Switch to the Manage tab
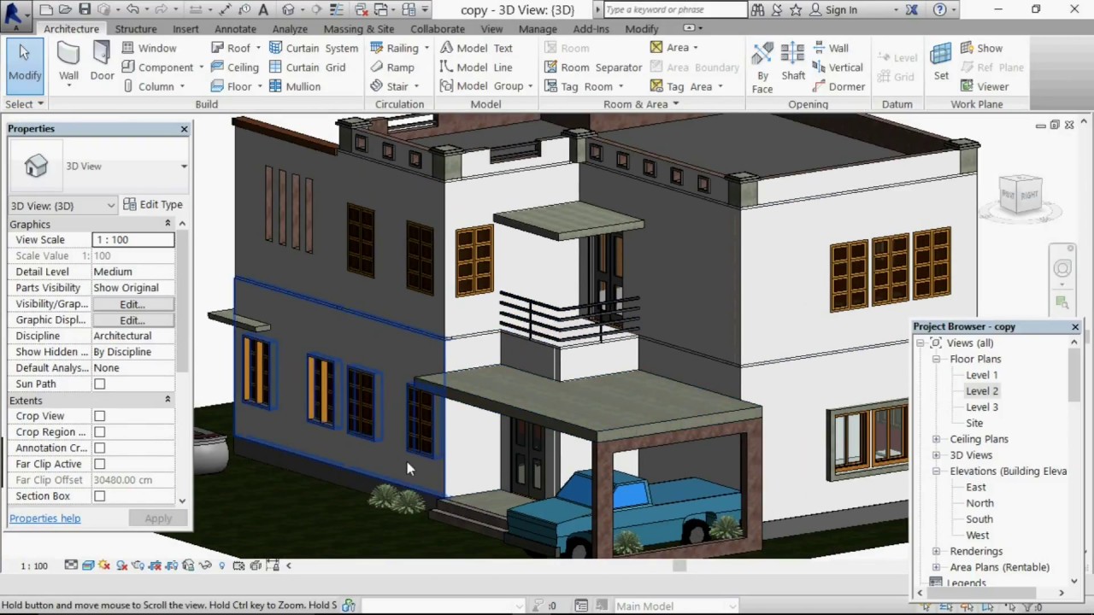This screenshot has height=615, width=1094. point(538,29)
